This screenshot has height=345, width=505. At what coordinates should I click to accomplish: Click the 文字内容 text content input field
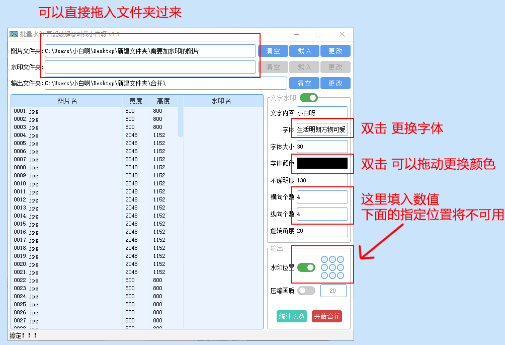(322, 111)
